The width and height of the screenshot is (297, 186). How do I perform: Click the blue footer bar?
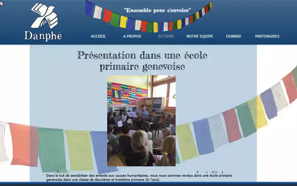coord(148,184)
